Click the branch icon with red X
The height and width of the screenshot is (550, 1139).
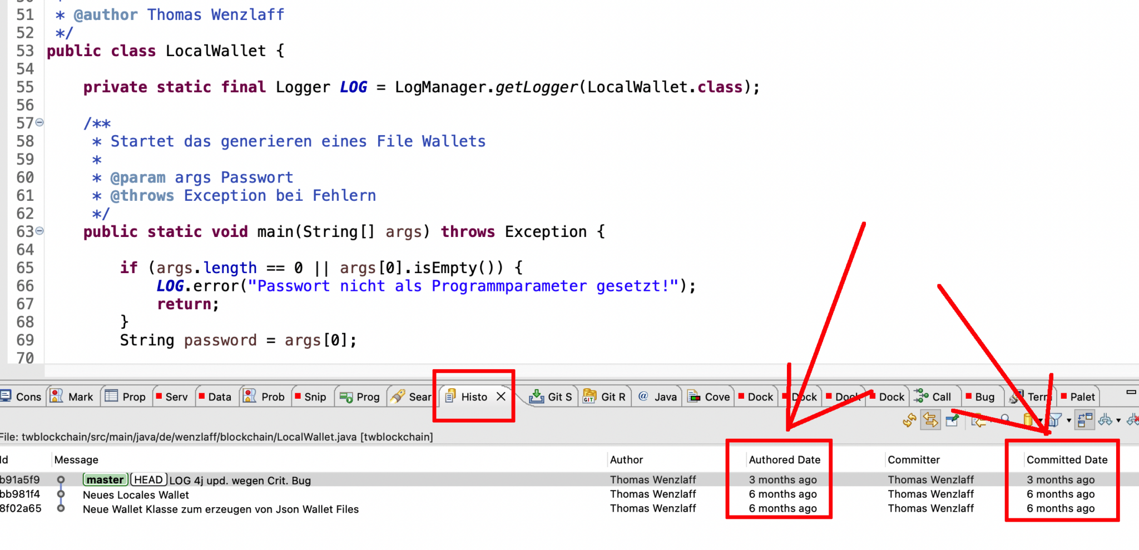click(1135, 419)
